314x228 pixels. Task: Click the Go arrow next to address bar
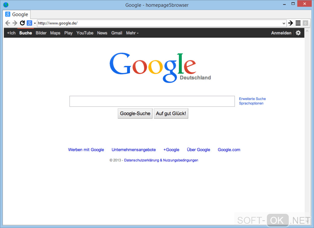pyautogui.click(x=291, y=23)
